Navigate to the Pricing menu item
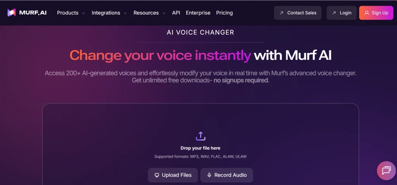 tap(224, 13)
